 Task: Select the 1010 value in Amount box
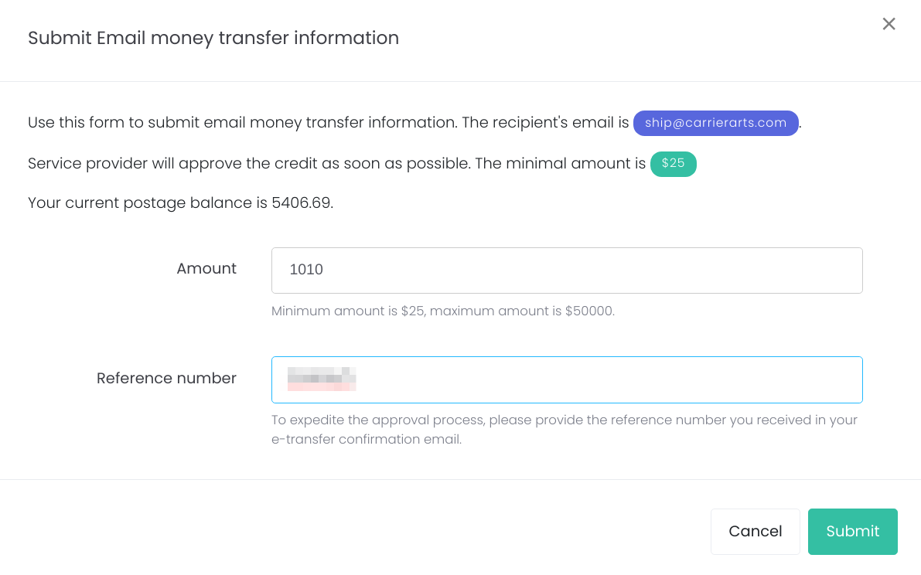coord(306,270)
